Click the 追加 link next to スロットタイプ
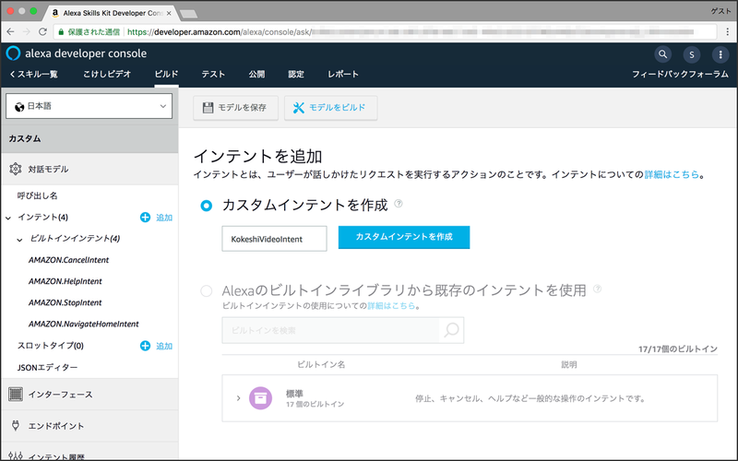 click(x=164, y=346)
